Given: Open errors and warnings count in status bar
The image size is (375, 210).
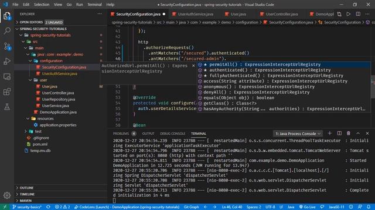Looking at the screenshot, I should [63, 207].
